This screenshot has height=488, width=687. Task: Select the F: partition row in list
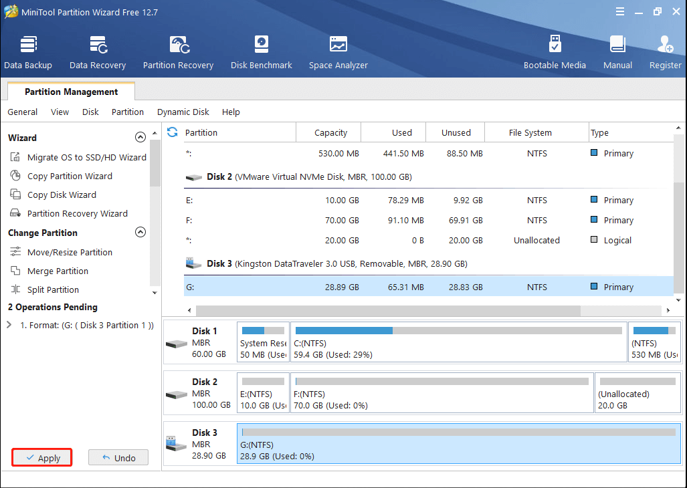429,220
